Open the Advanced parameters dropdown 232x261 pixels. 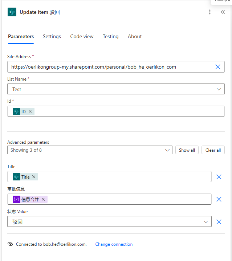point(90,150)
